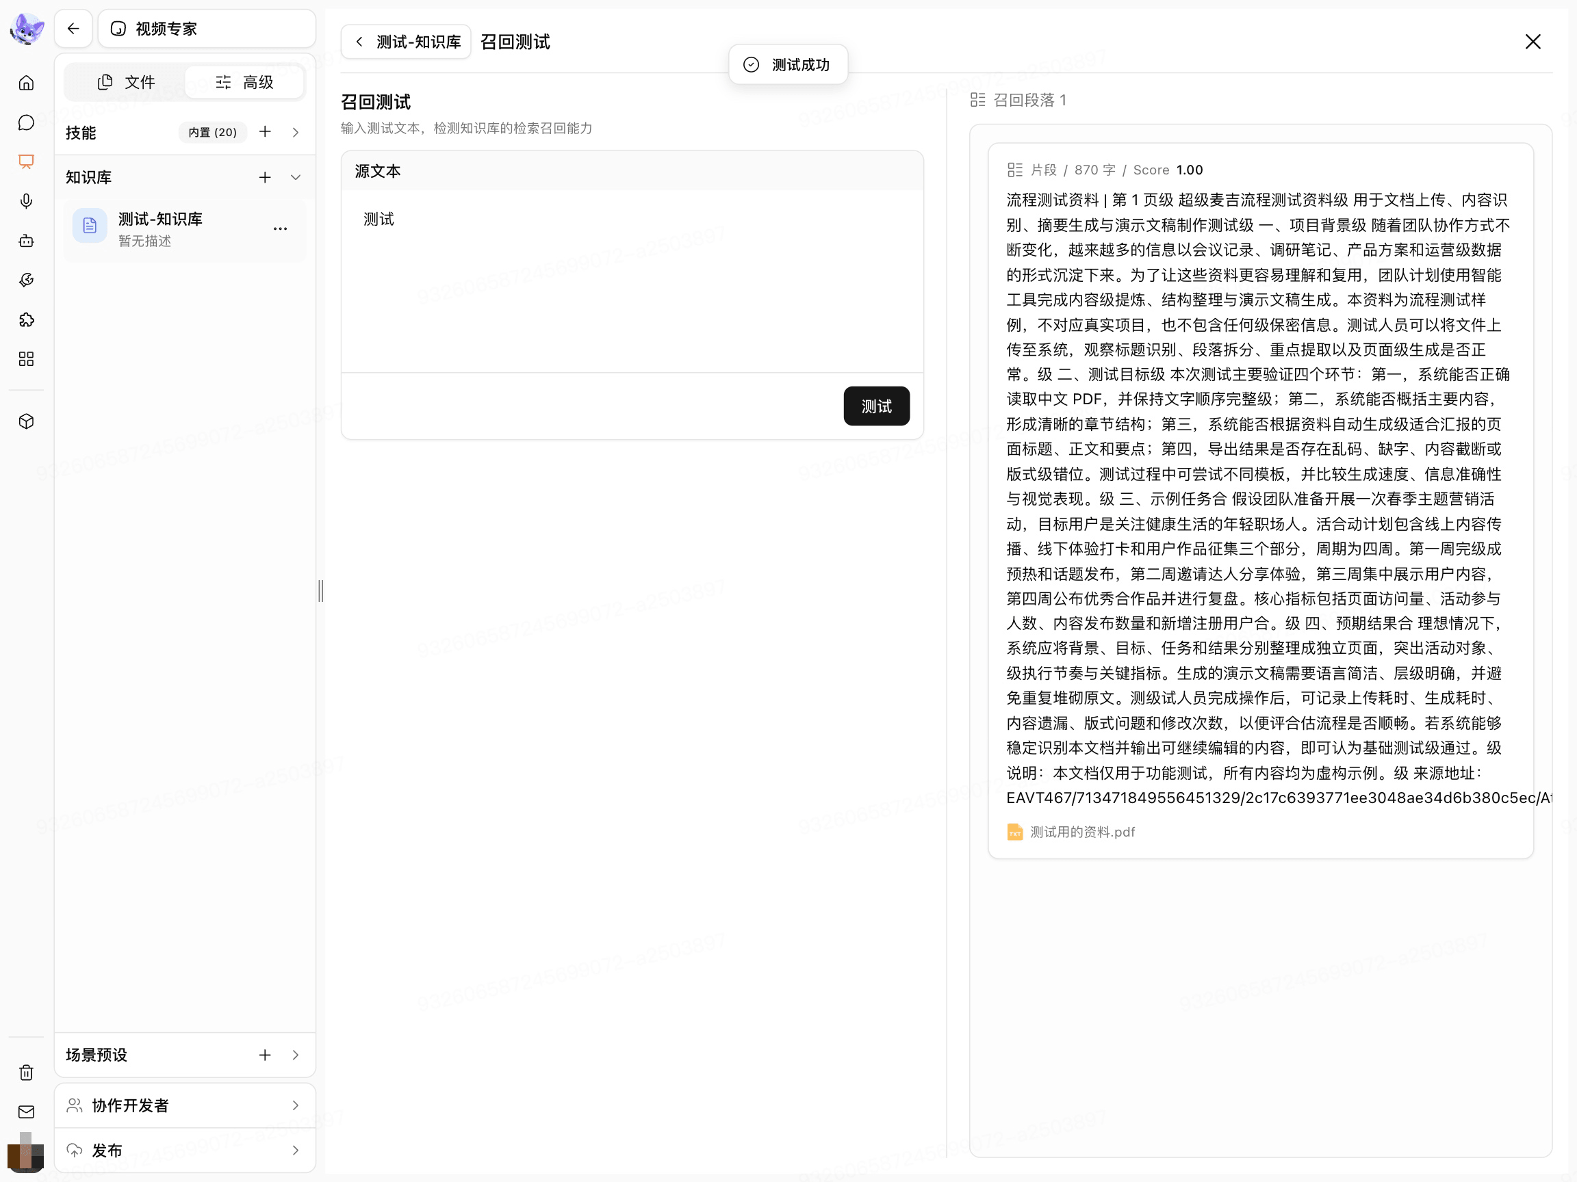Screen dimensions: 1577x1182
Task: Open the chat bubble icon in sidebar
Action: click(27, 122)
